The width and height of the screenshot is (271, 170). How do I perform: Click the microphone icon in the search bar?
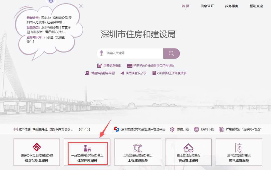[x=101, y=53]
